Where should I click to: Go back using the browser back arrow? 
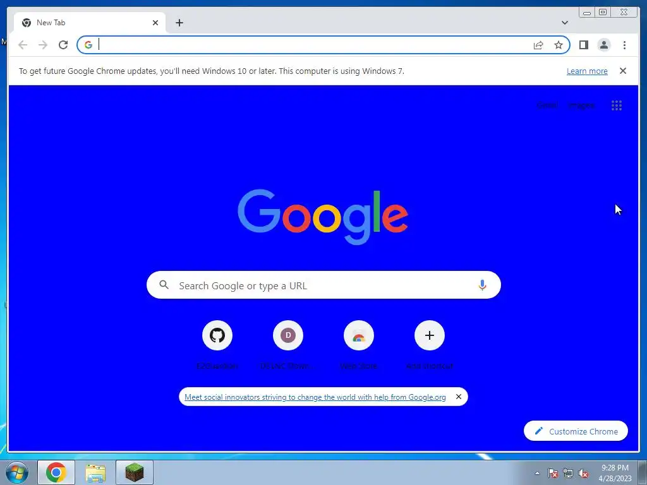[x=23, y=45]
